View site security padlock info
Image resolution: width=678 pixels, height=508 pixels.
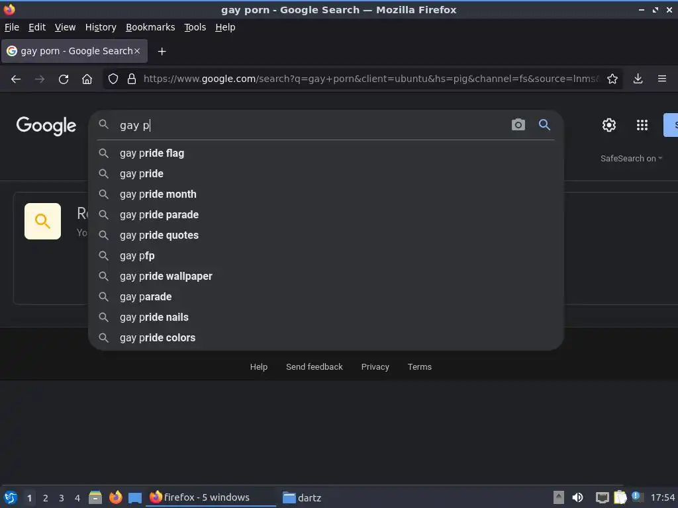click(x=132, y=79)
